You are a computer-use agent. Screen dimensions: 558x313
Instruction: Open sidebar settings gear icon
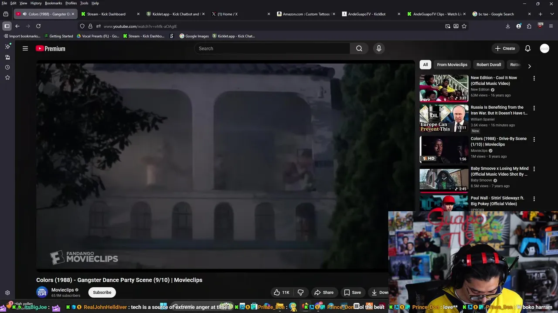[x=7, y=293]
